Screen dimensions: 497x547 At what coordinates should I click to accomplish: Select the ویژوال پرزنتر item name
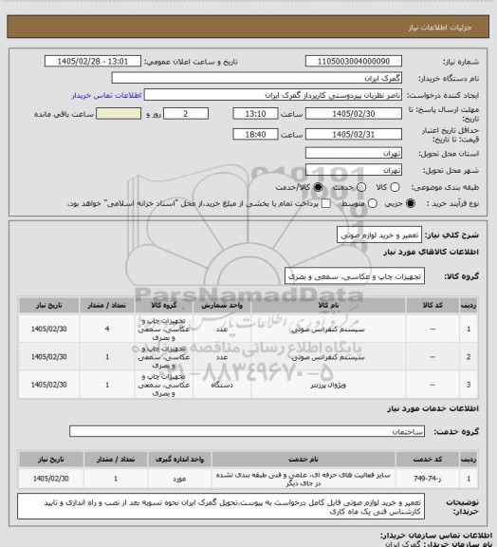pyautogui.click(x=328, y=385)
